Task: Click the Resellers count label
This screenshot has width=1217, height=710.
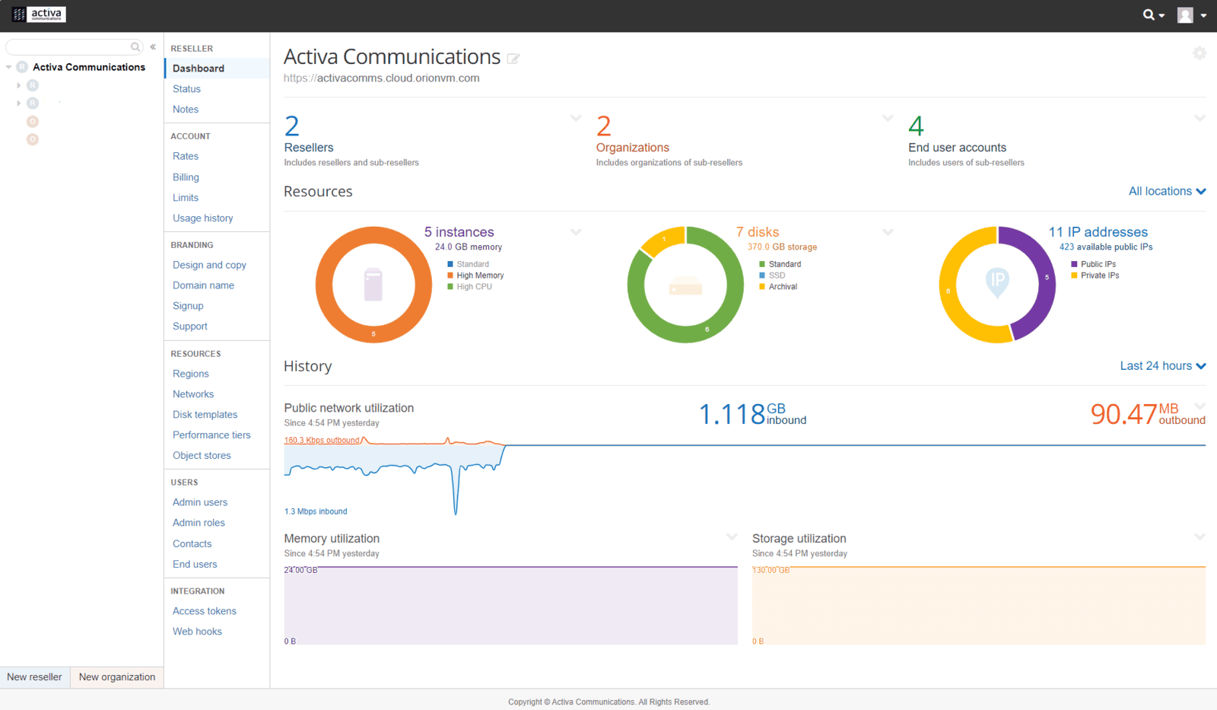Action: (x=309, y=148)
